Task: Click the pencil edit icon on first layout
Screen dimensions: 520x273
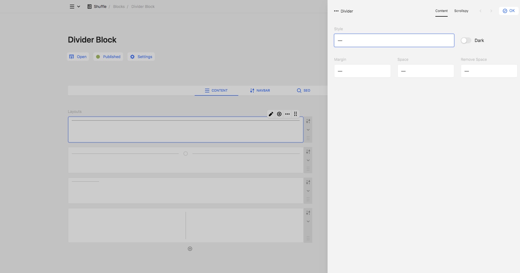Action: click(271, 114)
